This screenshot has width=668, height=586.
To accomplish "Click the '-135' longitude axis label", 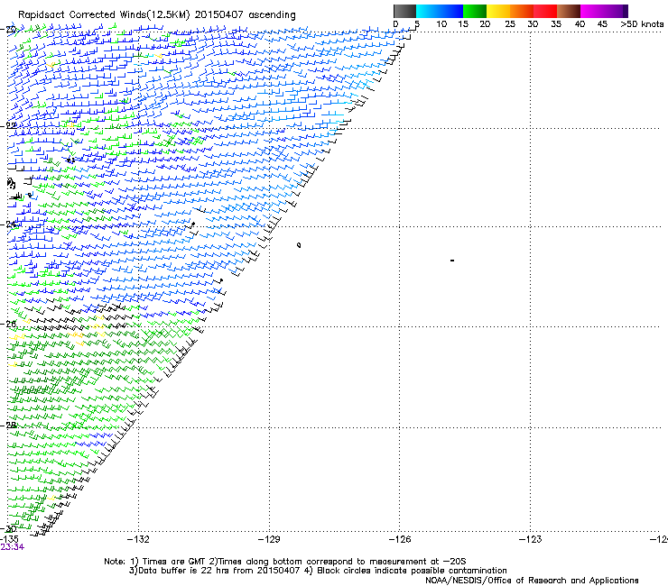I will [x=9, y=539].
